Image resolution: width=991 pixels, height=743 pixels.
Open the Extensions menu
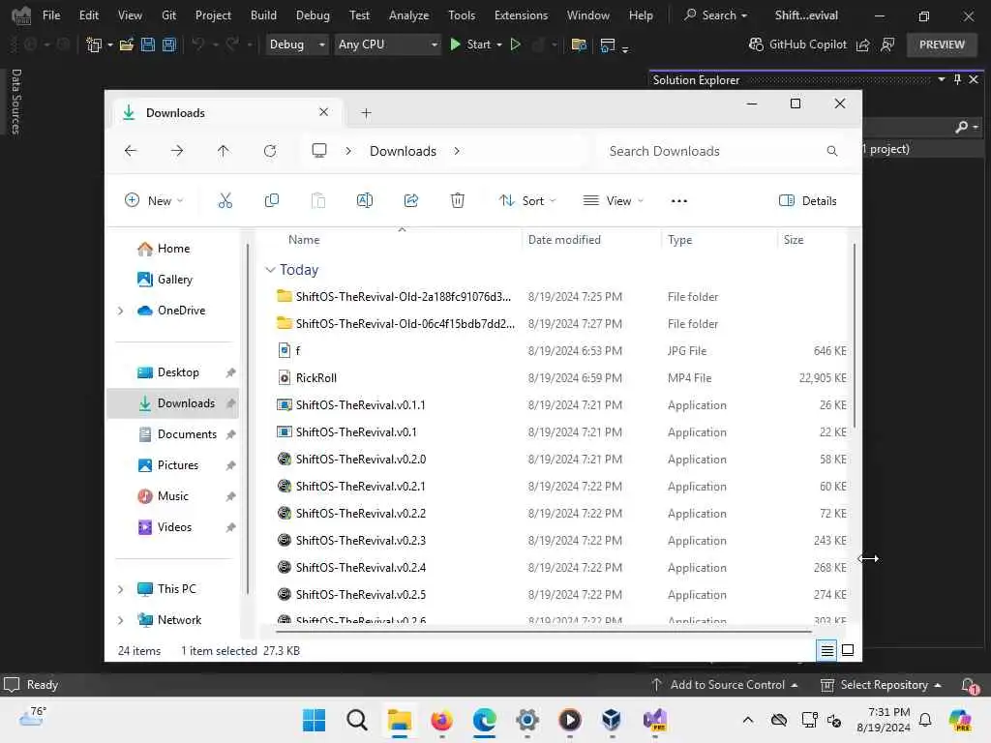click(521, 15)
